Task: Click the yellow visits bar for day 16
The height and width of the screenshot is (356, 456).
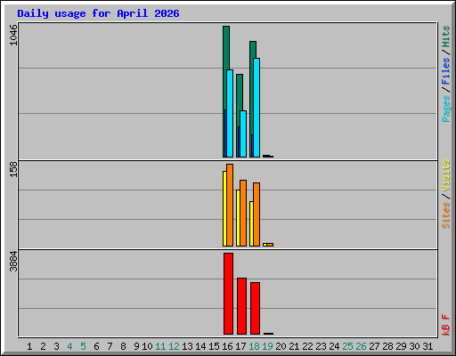Action: [224, 208]
